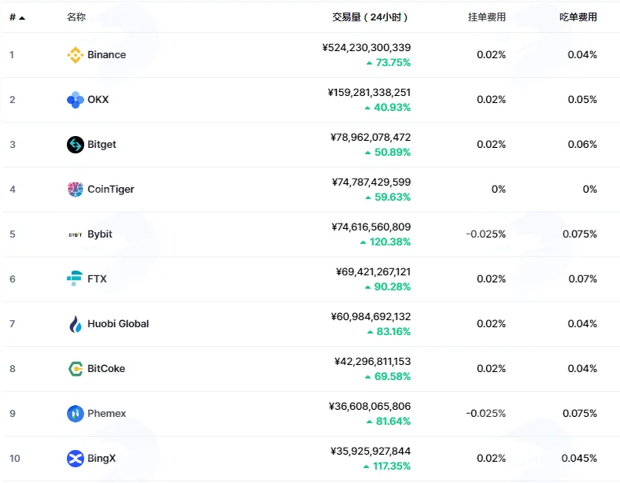The image size is (620, 483).
Task: Click the CoinTiger logo icon
Action: coord(75,190)
